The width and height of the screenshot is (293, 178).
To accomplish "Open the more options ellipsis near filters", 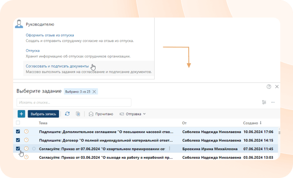I will coord(273,102).
